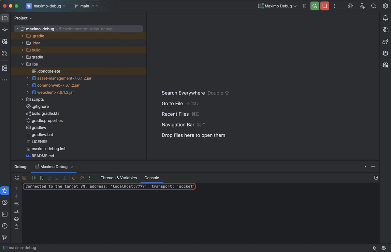
Task: Click the Pause Program icon
Action: pos(42,178)
